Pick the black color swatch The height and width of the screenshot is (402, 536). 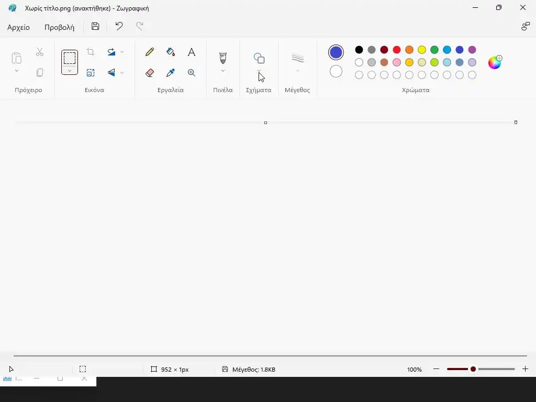359,50
